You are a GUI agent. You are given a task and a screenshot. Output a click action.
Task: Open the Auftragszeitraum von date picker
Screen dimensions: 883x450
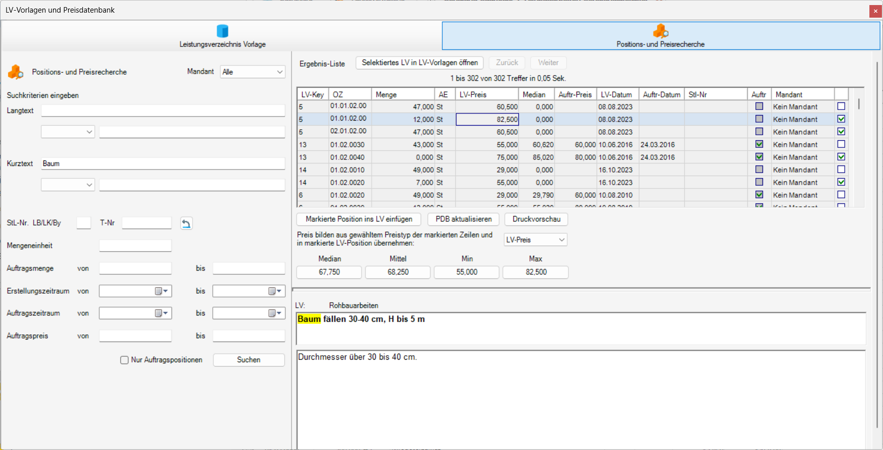point(161,313)
